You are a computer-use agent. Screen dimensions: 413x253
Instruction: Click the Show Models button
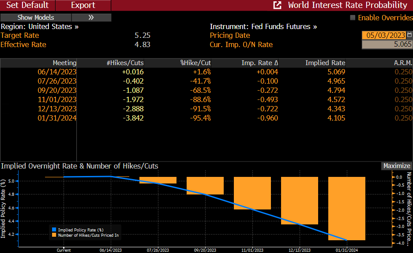36,18
